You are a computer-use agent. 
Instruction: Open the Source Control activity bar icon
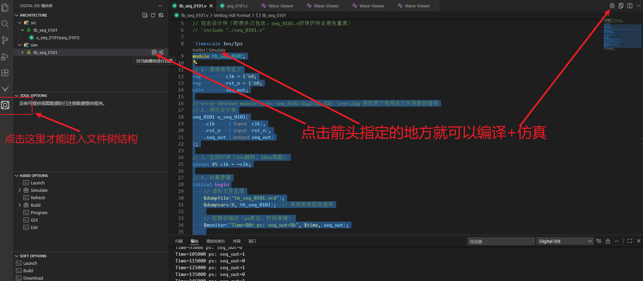[6, 40]
